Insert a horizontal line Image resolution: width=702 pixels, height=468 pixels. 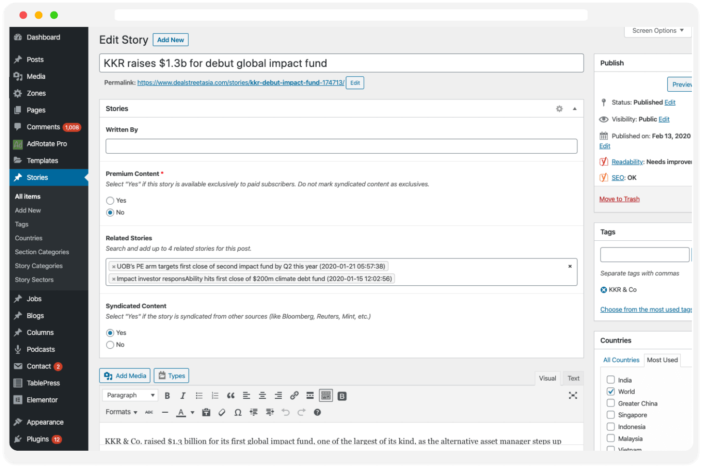165,412
